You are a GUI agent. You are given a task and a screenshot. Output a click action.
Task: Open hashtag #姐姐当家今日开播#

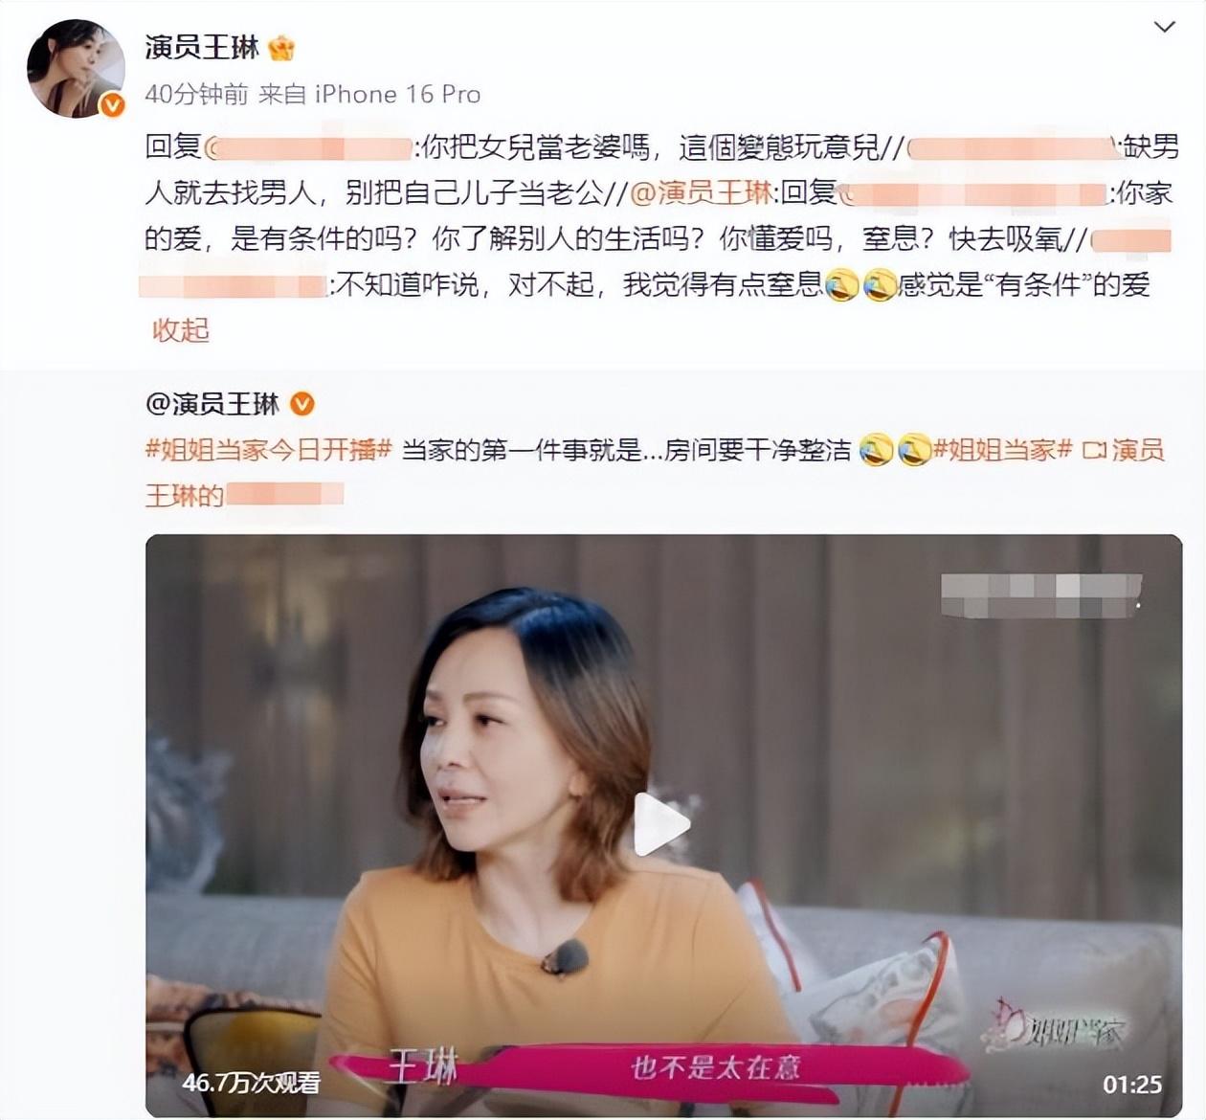[x=269, y=450]
